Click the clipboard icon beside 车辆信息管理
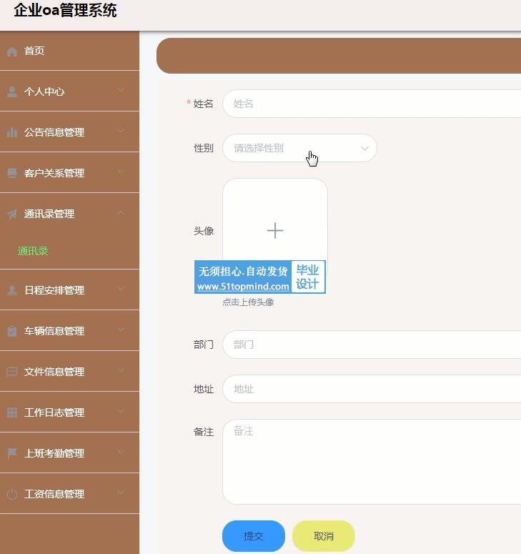521x554 pixels. click(x=11, y=331)
